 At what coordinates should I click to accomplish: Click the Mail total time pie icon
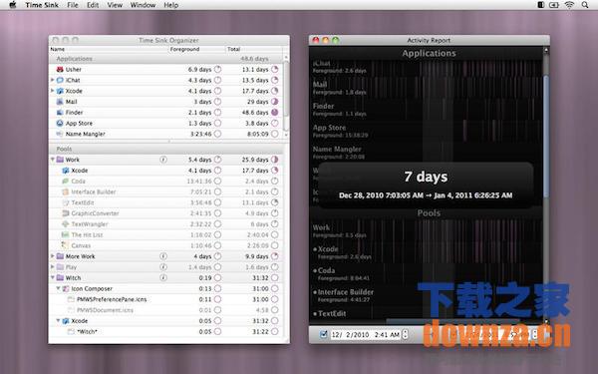(x=275, y=102)
